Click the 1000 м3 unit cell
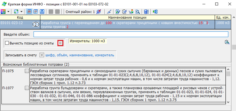 (223, 24)
